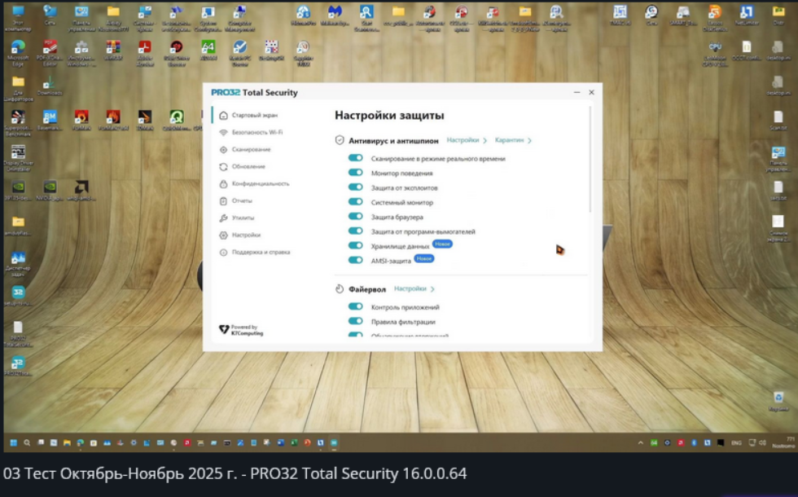Open Windows Start button
This screenshot has width=798, height=497.
(x=13, y=443)
